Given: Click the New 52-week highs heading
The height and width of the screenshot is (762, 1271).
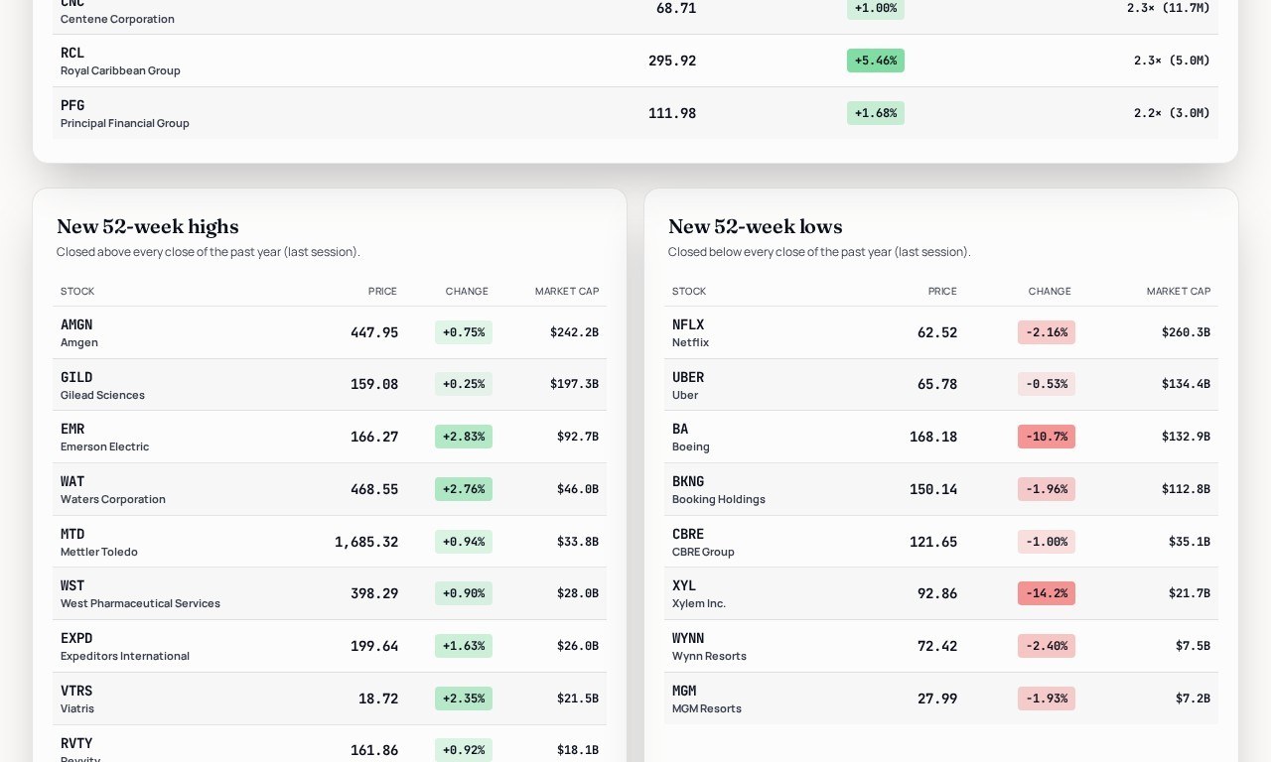Looking at the screenshot, I should (148, 226).
